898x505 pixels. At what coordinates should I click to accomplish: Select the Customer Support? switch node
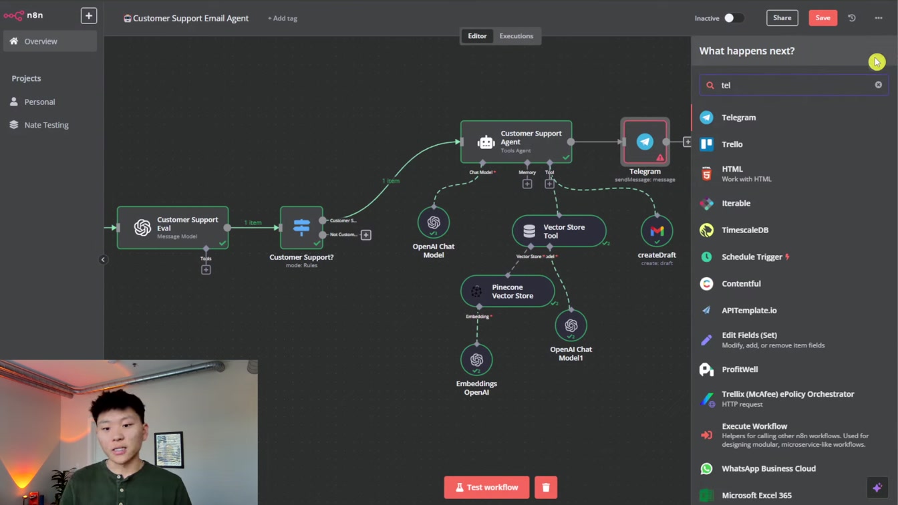[301, 228]
